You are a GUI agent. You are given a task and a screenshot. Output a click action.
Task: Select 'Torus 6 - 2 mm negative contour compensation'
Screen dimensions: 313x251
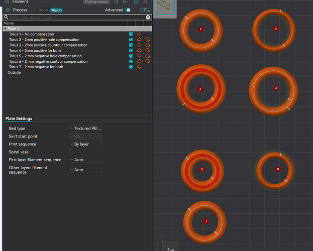pos(48,61)
